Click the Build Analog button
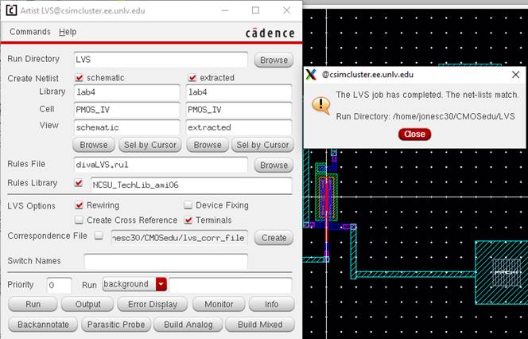This screenshot has height=339, width=528. point(188,325)
